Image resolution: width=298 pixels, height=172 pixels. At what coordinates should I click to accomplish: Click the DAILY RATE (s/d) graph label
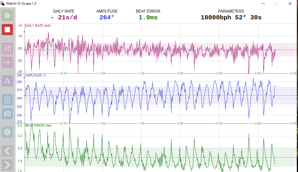coord(38,26)
